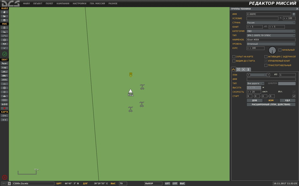299x186 pixels.
Task: Open the mission goals target icon
Action: pos(4,40)
